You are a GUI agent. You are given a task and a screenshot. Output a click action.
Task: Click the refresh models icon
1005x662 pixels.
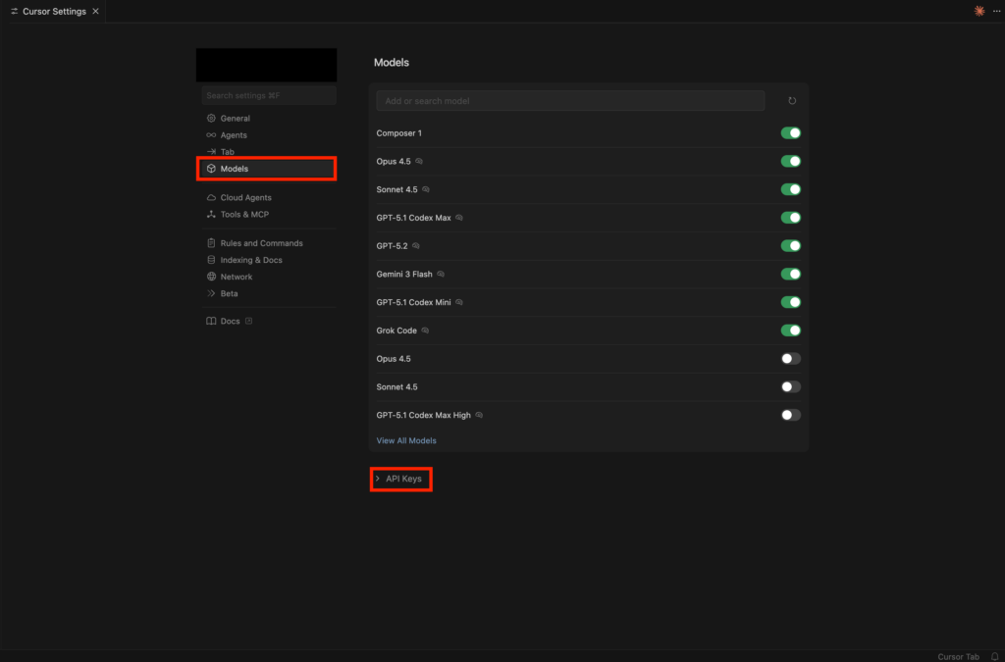pos(792,101)
